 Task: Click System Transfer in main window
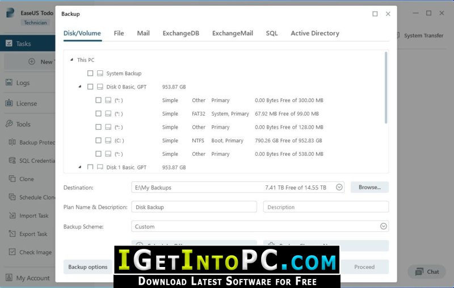[x=423, y=35]
